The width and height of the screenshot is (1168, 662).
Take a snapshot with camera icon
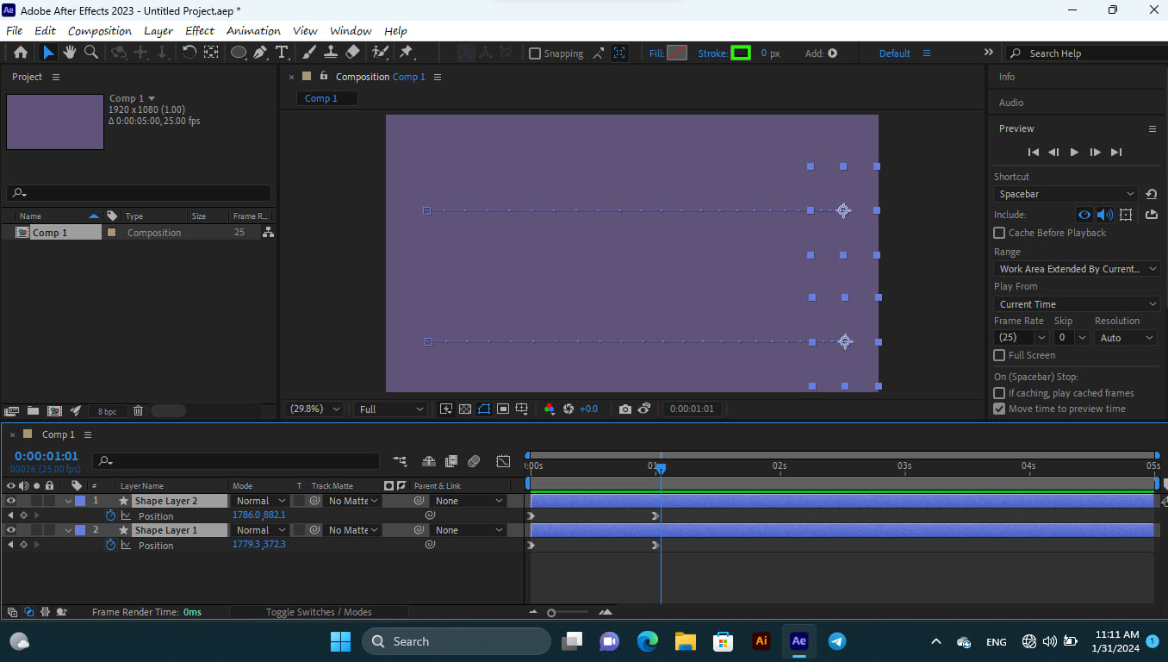(x=625, y=409)
